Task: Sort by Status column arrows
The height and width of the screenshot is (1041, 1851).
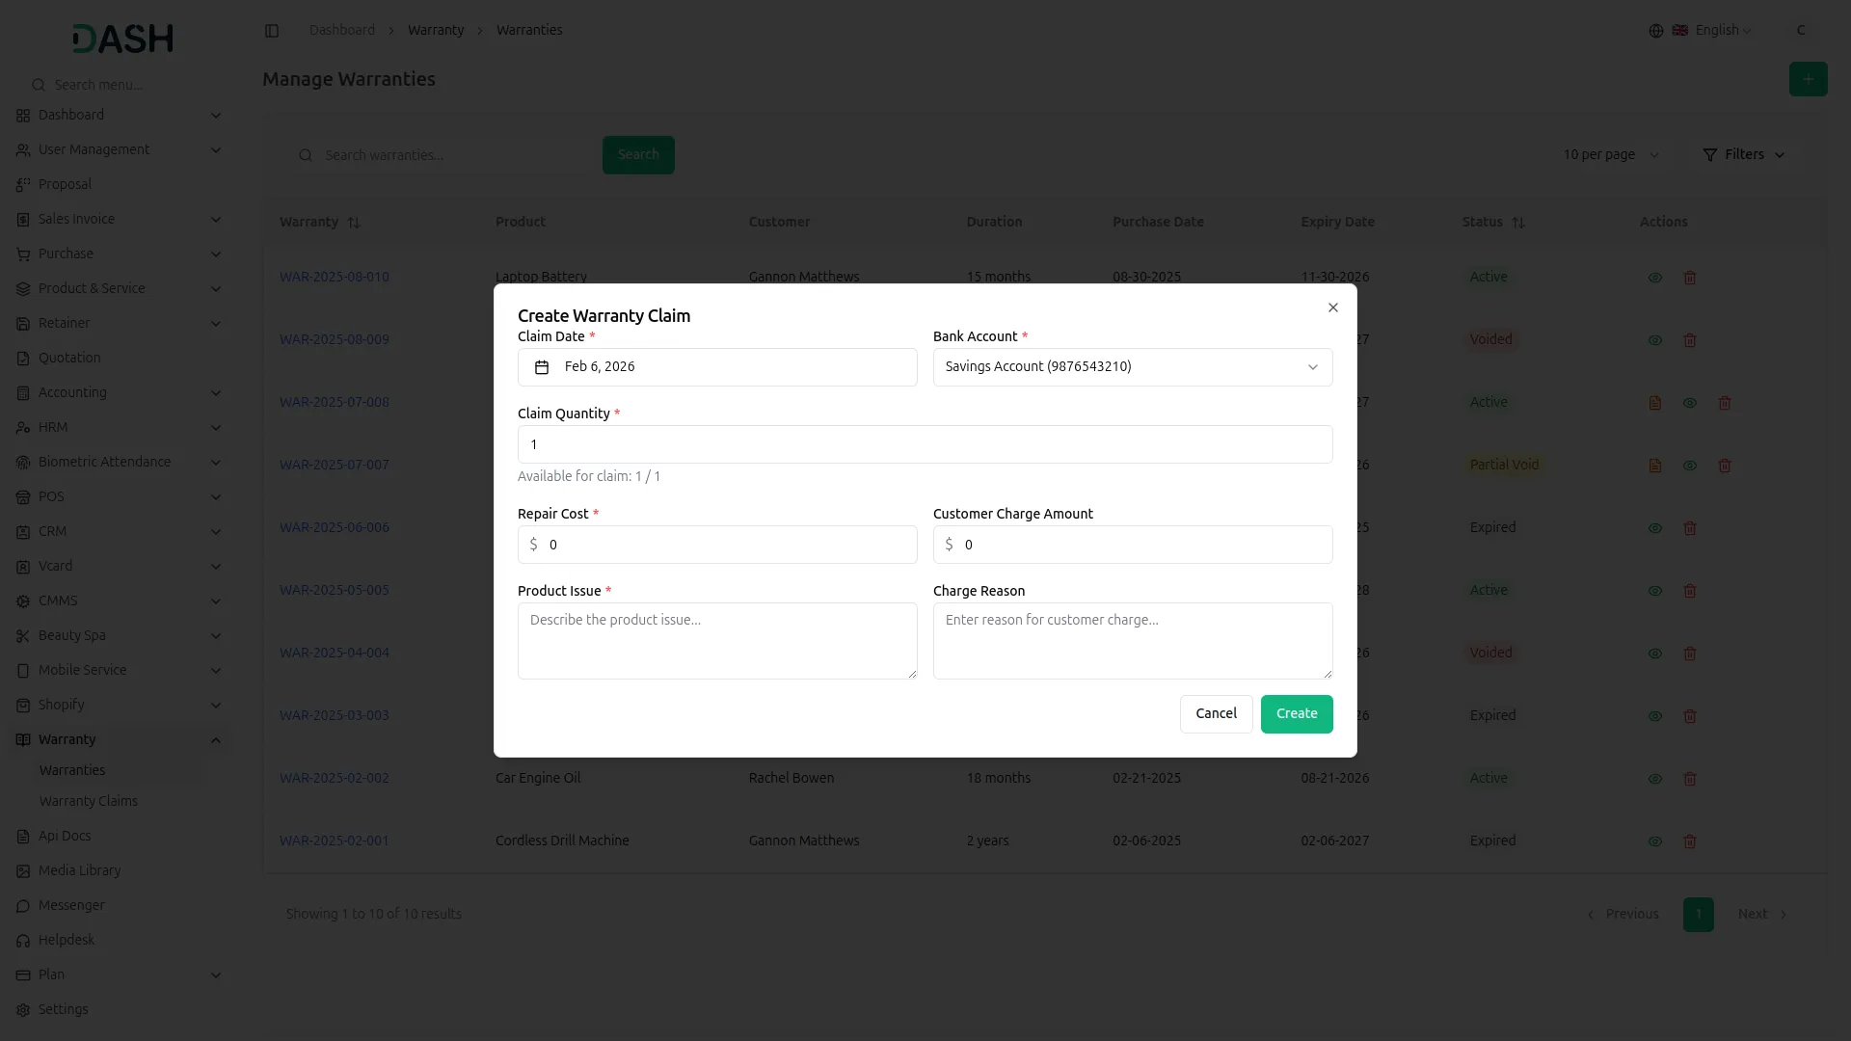Action: (x=1518, y=223)
